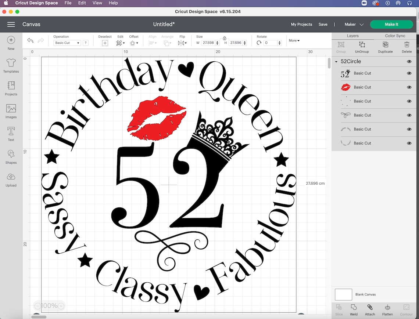The height and width of the screenshot is (319, 419).
Task: Open the Shapes panel
Action: coord(11,156)
